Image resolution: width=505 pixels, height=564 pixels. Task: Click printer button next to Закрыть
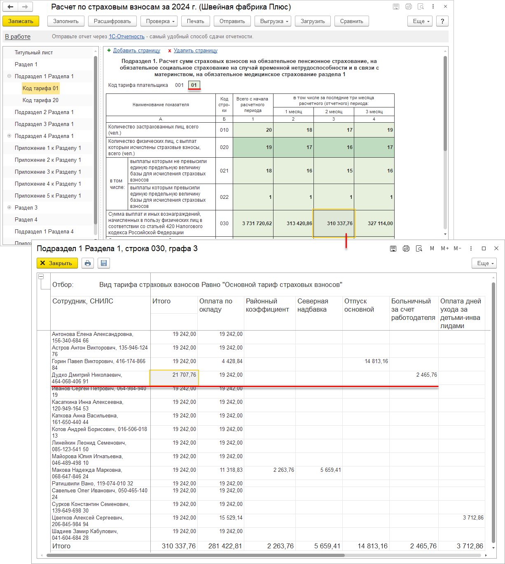(88, 263)
